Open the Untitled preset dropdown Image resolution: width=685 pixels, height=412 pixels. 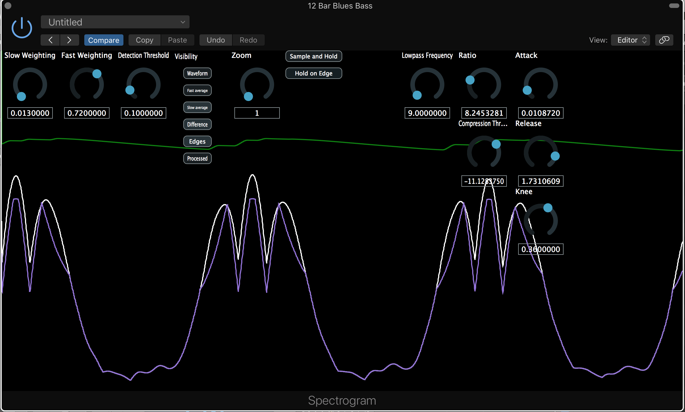(115, 22)
